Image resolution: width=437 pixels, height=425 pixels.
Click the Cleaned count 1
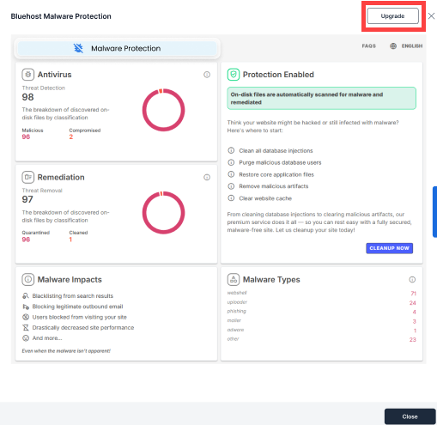point(70,240)
